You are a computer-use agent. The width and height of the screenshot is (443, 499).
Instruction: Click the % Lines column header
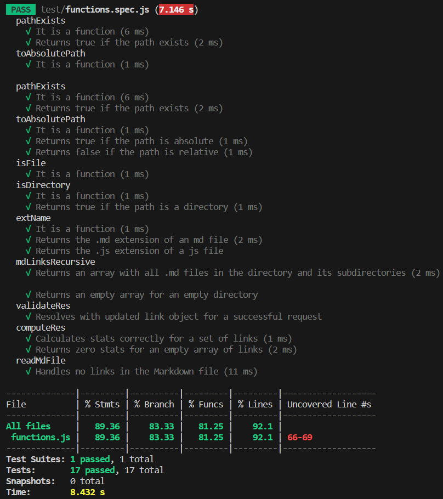pyautogui.click(x=255, y=405)
